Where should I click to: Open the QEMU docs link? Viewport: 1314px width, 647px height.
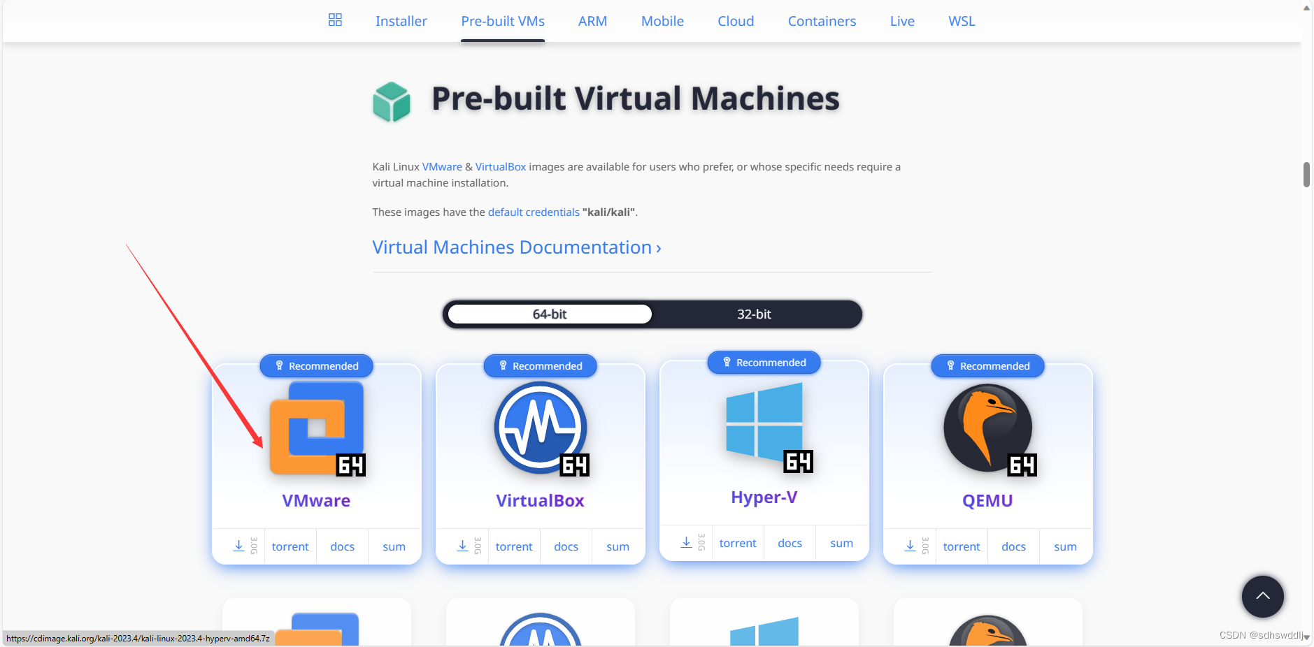(1014, 546)
